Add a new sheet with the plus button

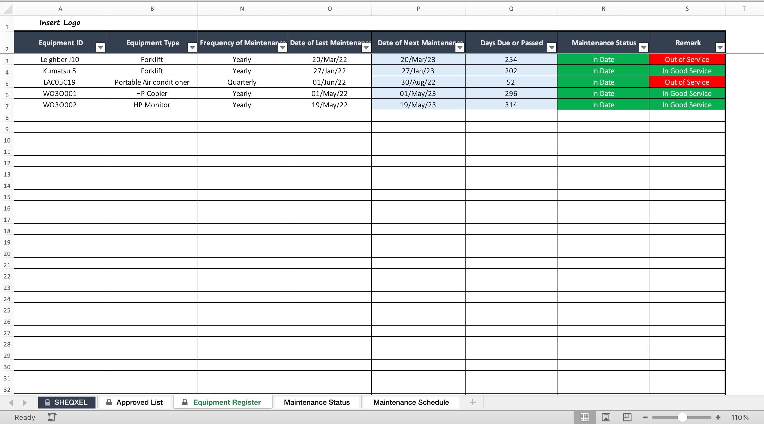pos(473,402)
